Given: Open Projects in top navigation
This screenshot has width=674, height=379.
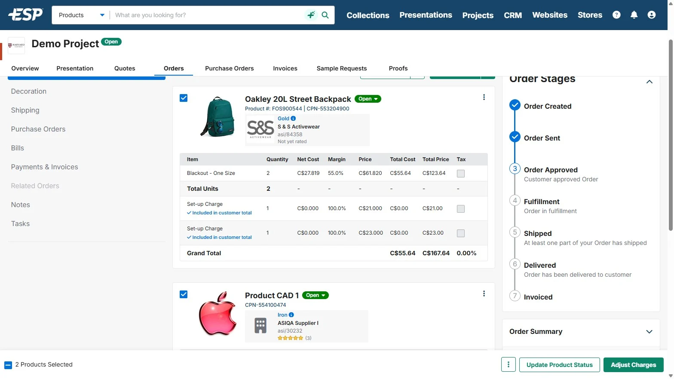Looking at the screenshot, I should [x=478, y=15].
